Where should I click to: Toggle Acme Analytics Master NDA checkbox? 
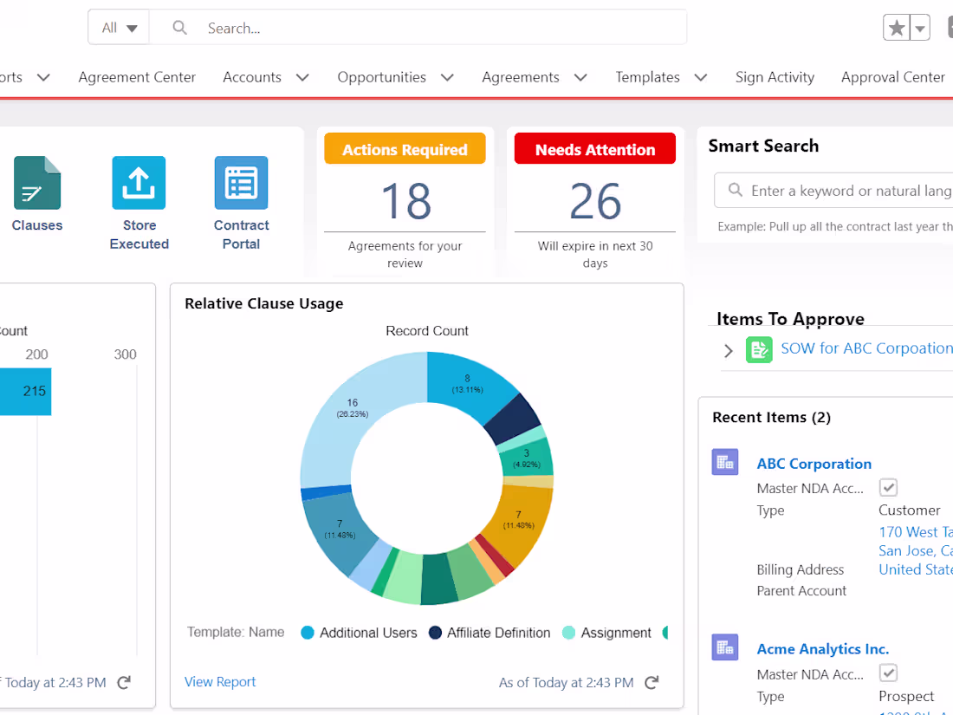tap(888, 673)
